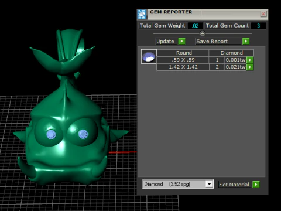Click quantity 2 in the 1.42 row
This screenshot has width=281, height=211.
(x=217, y=67)
